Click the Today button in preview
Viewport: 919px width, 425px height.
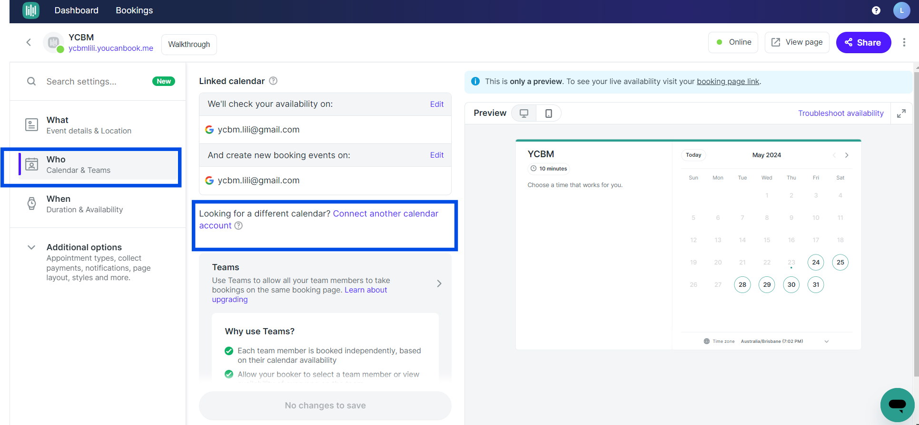point(693,155)
